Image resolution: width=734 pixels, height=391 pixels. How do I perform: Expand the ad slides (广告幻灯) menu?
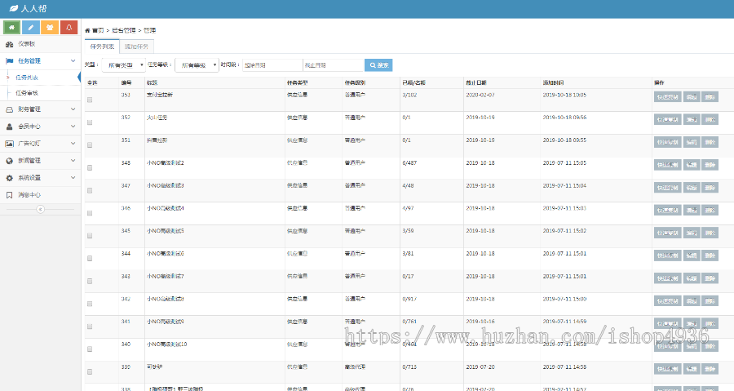tap(40, 144)
